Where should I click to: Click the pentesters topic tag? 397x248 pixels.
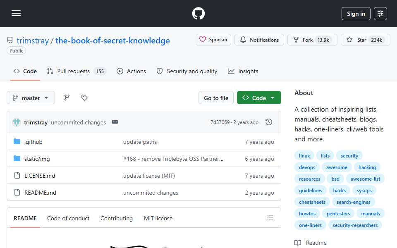(338, 214)
